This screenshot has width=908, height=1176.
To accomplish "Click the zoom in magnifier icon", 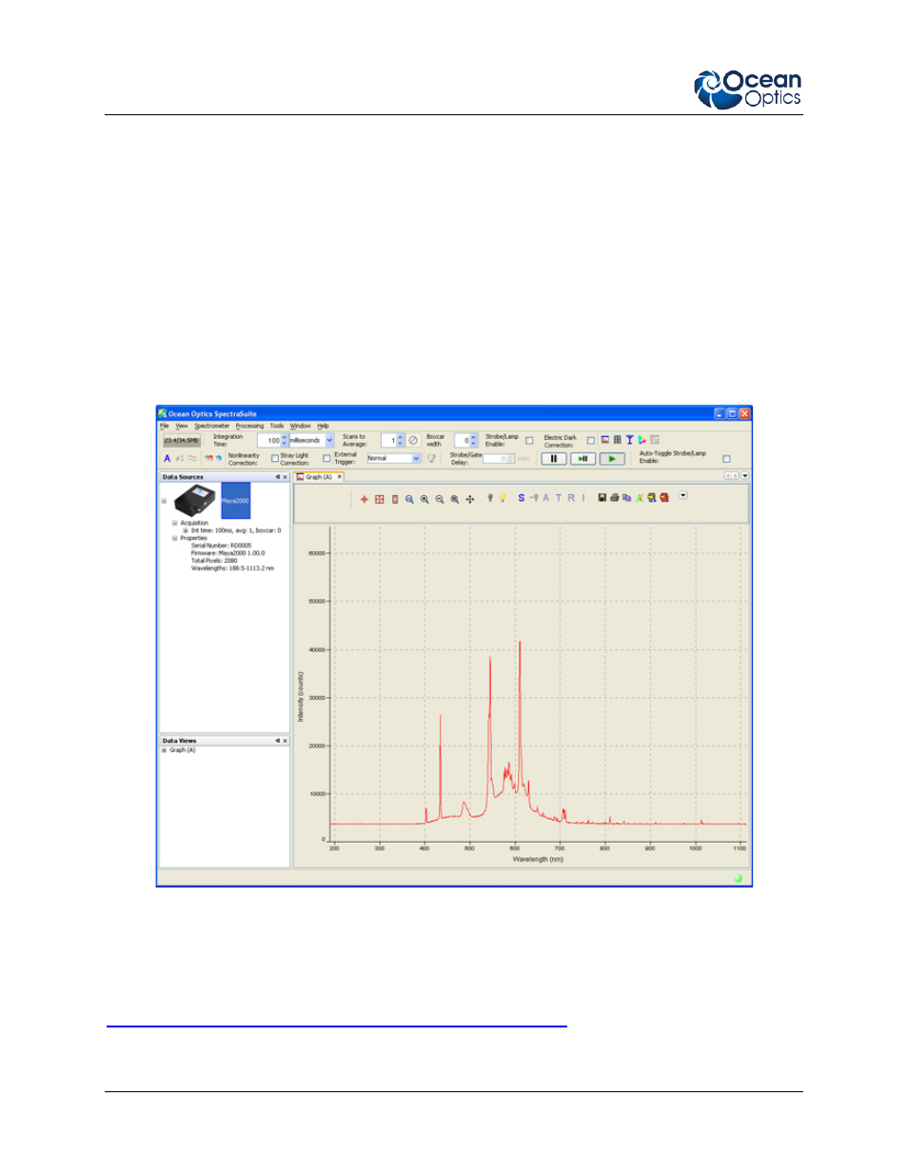I will 424,499.
